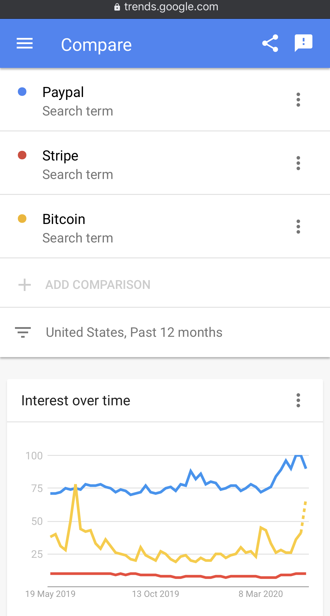Click the blue Paypal color dot
Screen dimensions: 330x616
click(x=22, y=92)
